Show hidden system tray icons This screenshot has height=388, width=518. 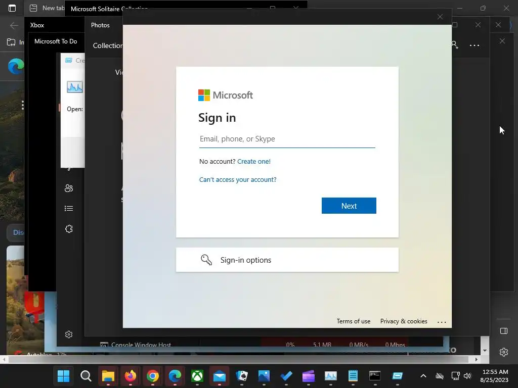[x=423, y=376]
